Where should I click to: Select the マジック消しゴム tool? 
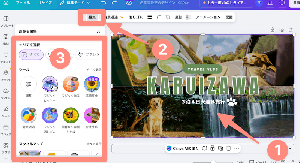pyautogui.click(x=49, y=120)
